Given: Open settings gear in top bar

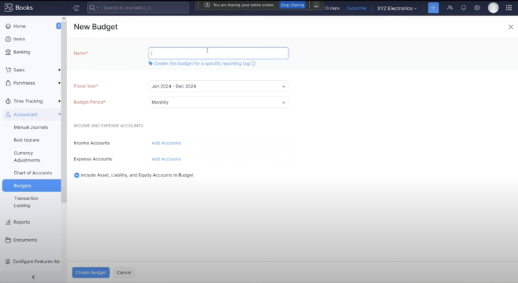Looking at the screenshot, I should coord(477,8).
